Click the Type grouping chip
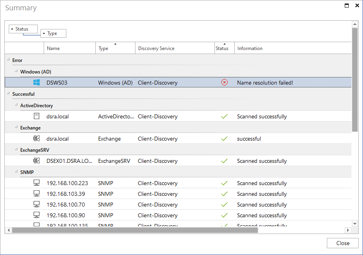 point(54,33)
